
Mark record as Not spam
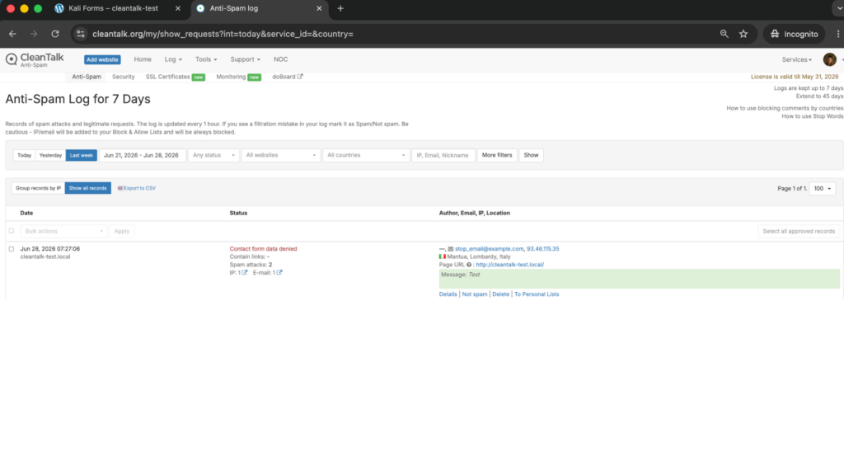click(x=474, y=294)
